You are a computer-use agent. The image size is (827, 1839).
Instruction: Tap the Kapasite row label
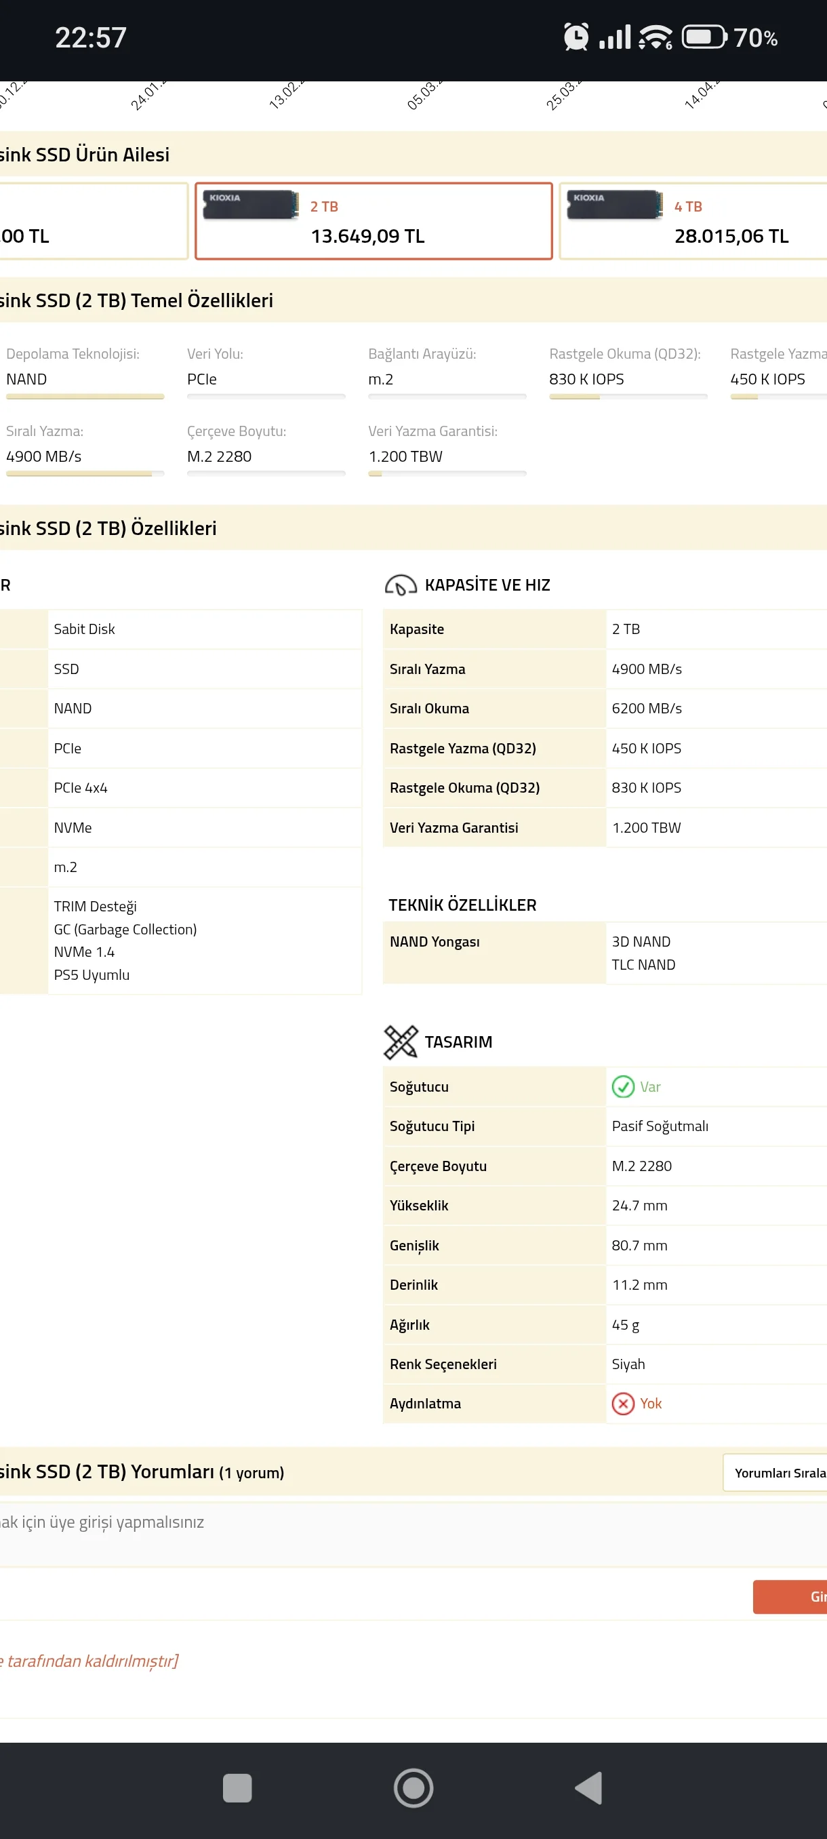coord(417,629)
